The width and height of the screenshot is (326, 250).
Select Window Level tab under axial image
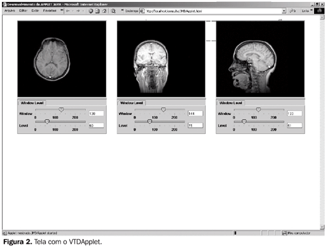pyautogui.click(x=32, y=103)
